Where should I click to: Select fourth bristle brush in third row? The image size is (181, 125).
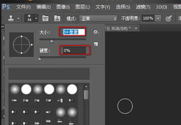pos(49,112)
